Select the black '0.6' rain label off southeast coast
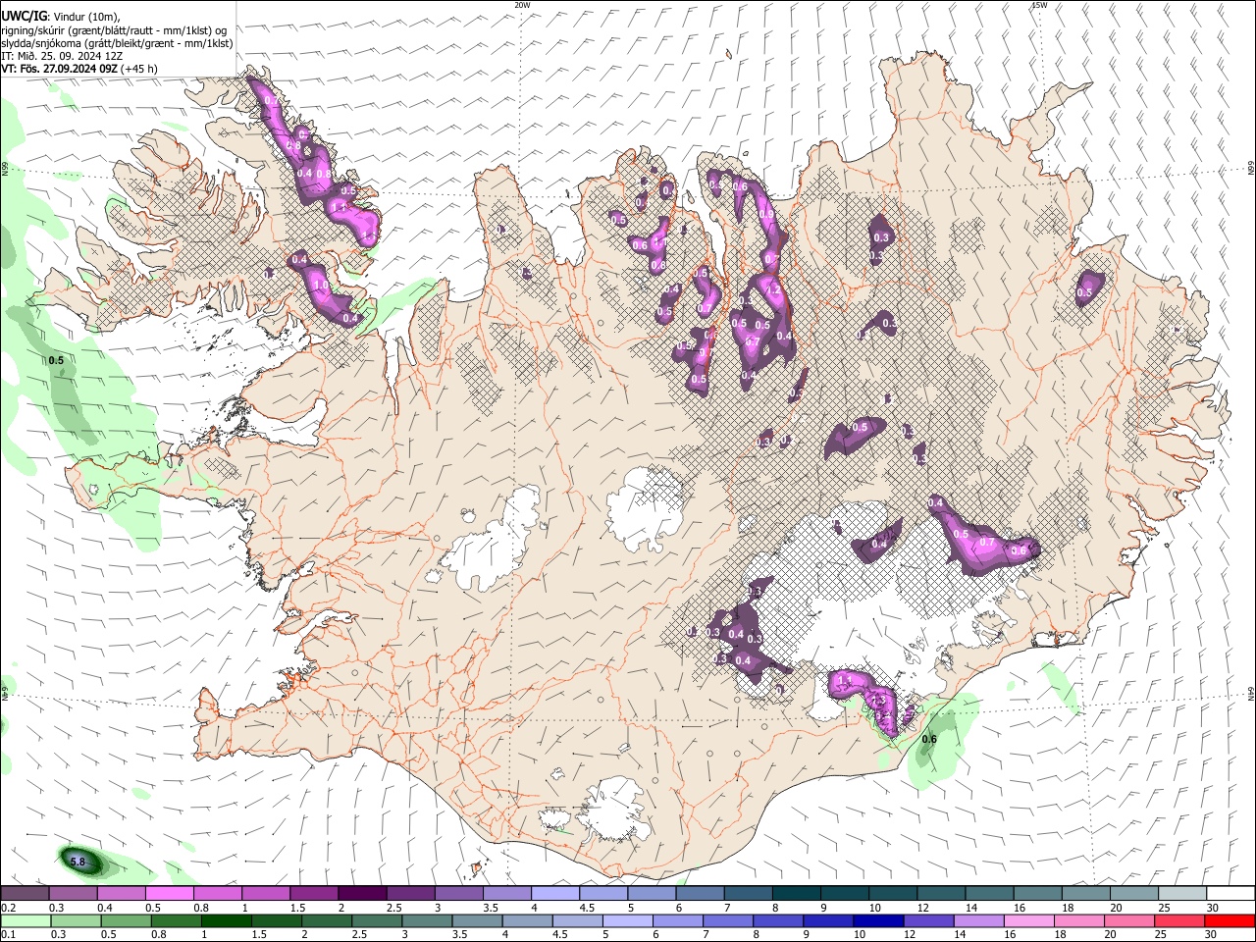Screen dimensions: 1256x942 click(929, 739)
